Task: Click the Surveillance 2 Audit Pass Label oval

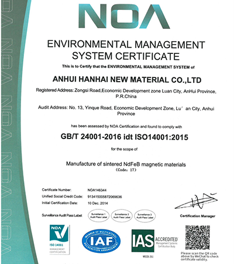Action: pos(122,216)
